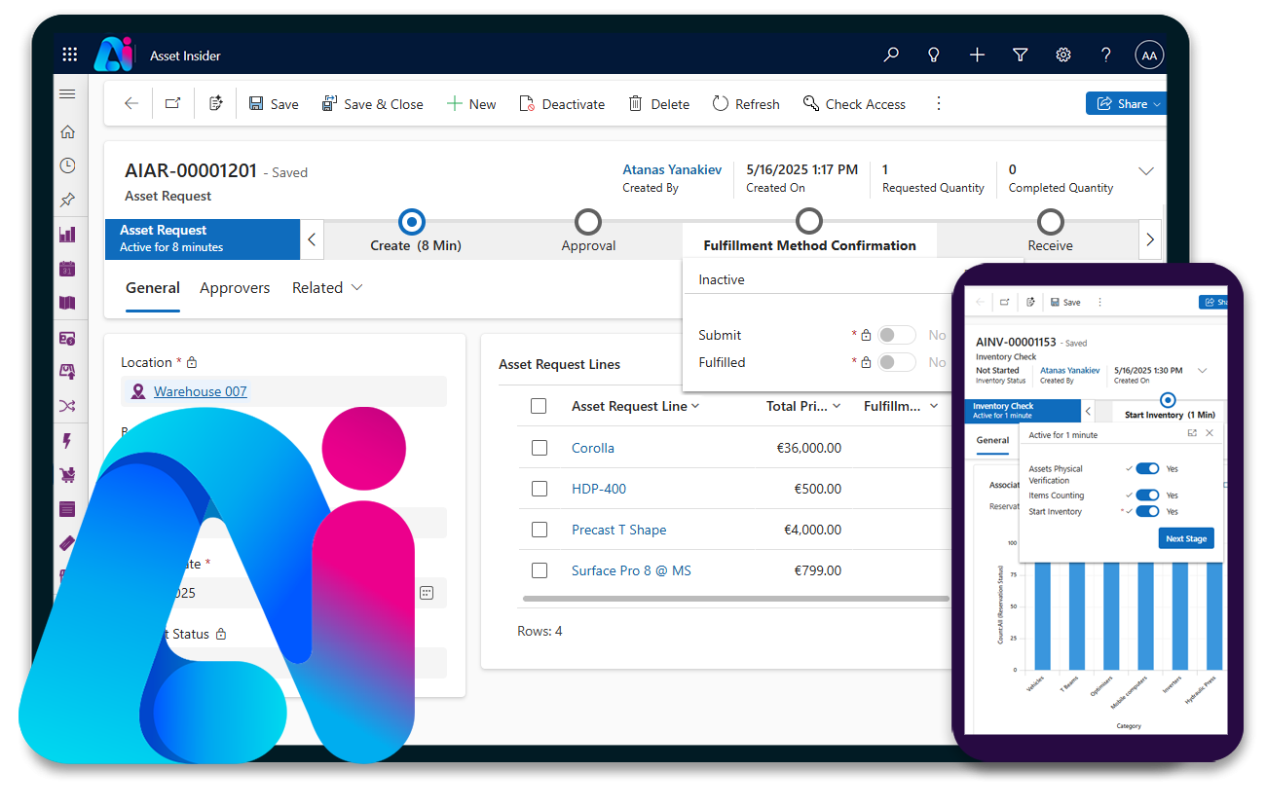Screen dimensions: 1266x807
Task: Open the Surface Pro 8 @ MS link
Action: tap(631, 570)
